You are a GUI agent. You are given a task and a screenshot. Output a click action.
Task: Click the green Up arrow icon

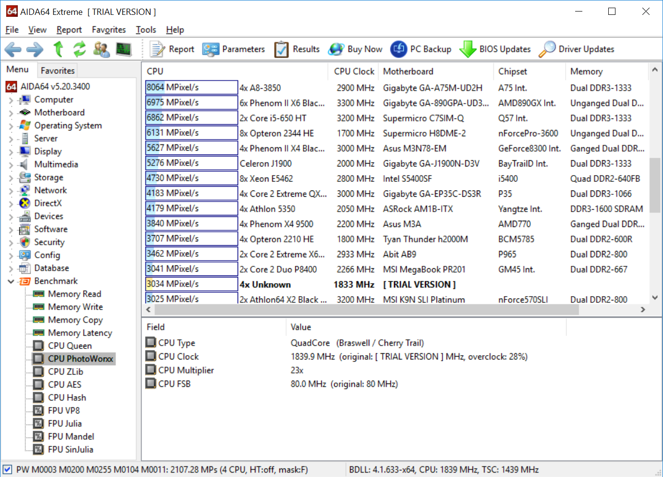point(58,49)
